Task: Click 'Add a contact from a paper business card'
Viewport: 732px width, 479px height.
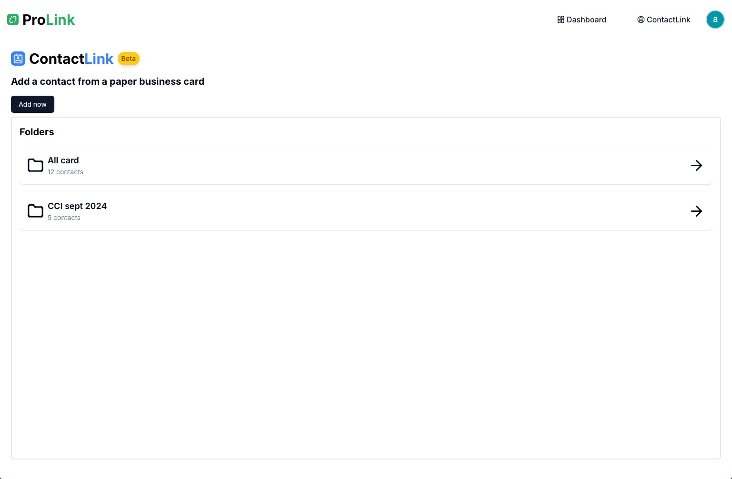Action: 108,81
